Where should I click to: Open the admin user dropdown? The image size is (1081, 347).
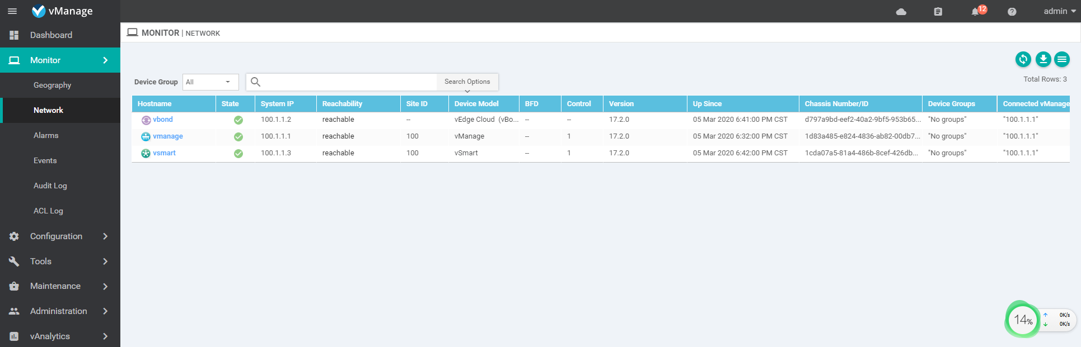click(x=1060, y=11)
